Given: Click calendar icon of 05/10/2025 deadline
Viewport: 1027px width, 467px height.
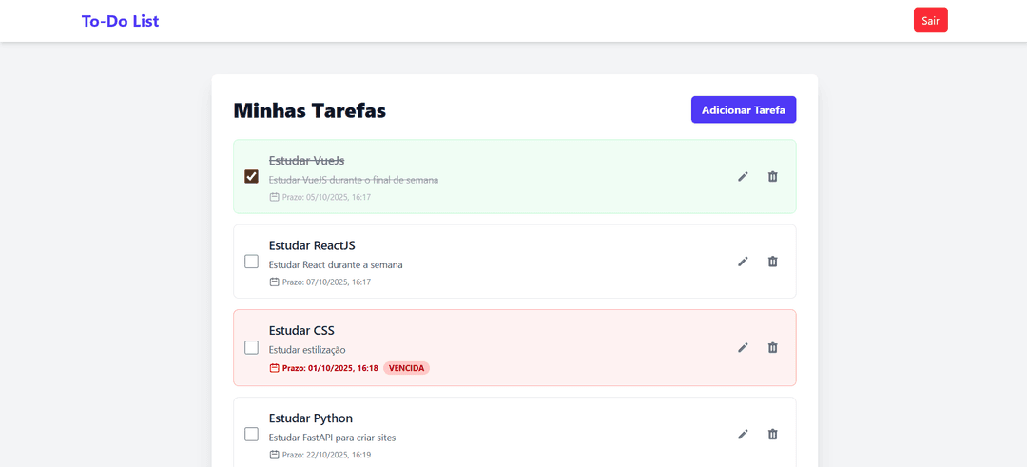Looking at the screenshot, I should pos(275,197).
